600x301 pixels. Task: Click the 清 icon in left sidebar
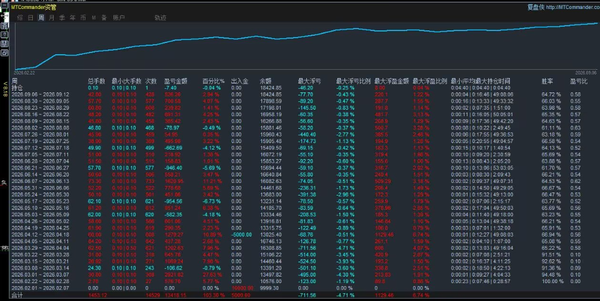click(x=4, y=26)
